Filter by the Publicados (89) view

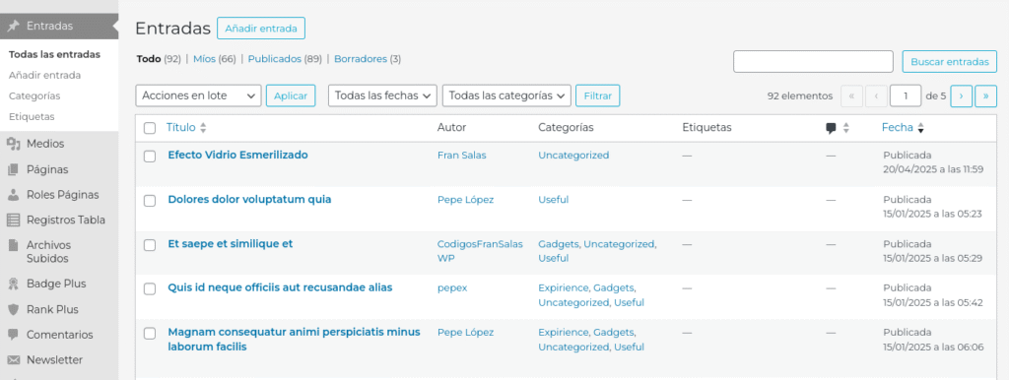click(285, 58)
